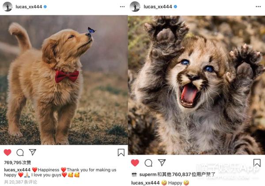View all 20,387 comments
This screenshot has width=265, height=186.
tap(21, 182)
